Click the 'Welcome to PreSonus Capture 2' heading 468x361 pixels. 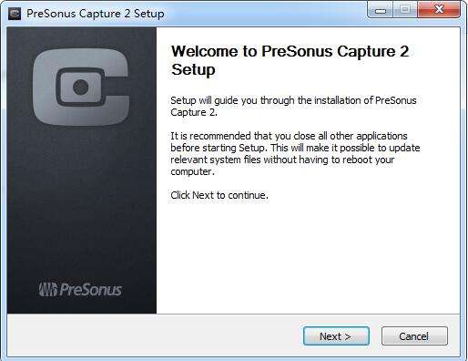pyautogui.click(x=290, y=51)
